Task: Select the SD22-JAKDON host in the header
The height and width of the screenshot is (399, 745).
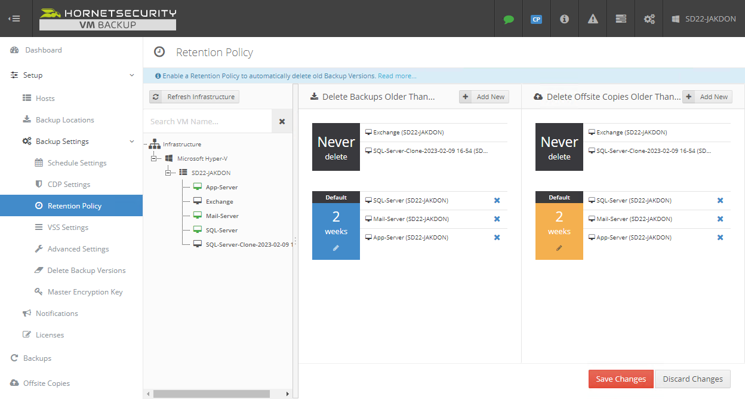Action: pos(704,19)
